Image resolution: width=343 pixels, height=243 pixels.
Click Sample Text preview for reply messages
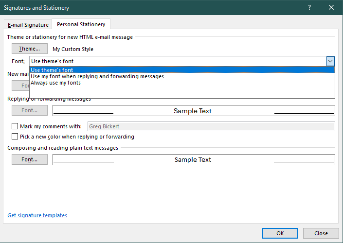(x=194, y=111)
